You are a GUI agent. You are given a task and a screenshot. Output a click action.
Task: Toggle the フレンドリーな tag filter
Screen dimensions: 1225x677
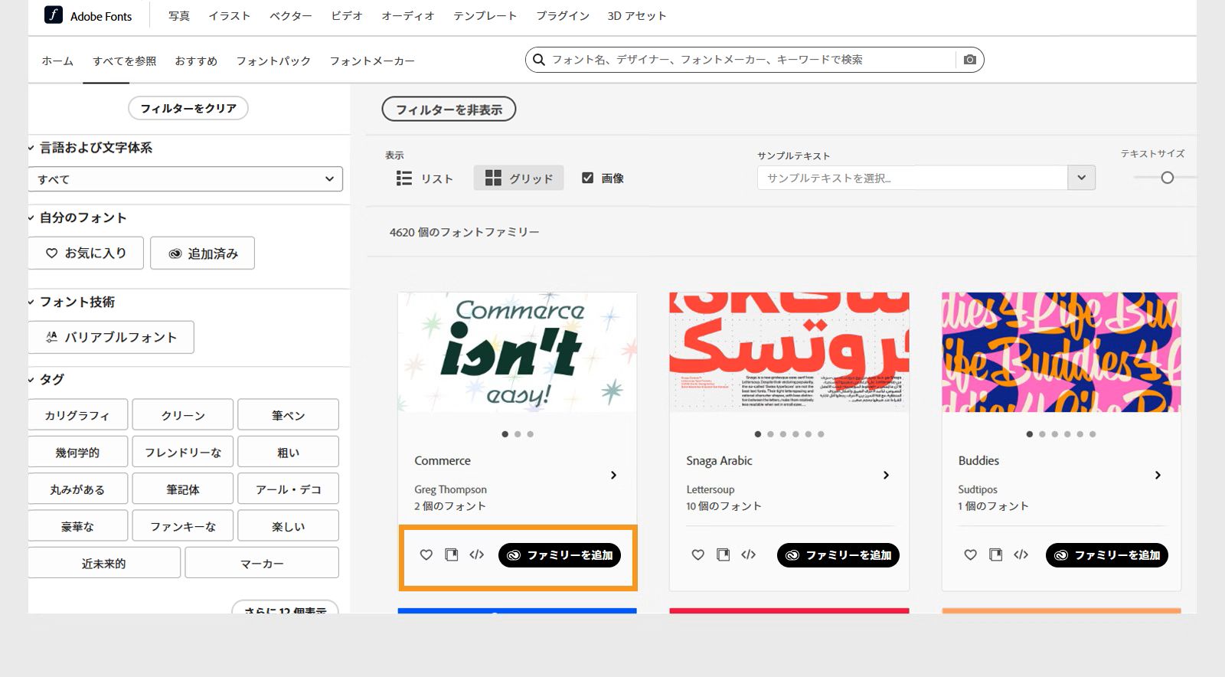click(183, 452)
